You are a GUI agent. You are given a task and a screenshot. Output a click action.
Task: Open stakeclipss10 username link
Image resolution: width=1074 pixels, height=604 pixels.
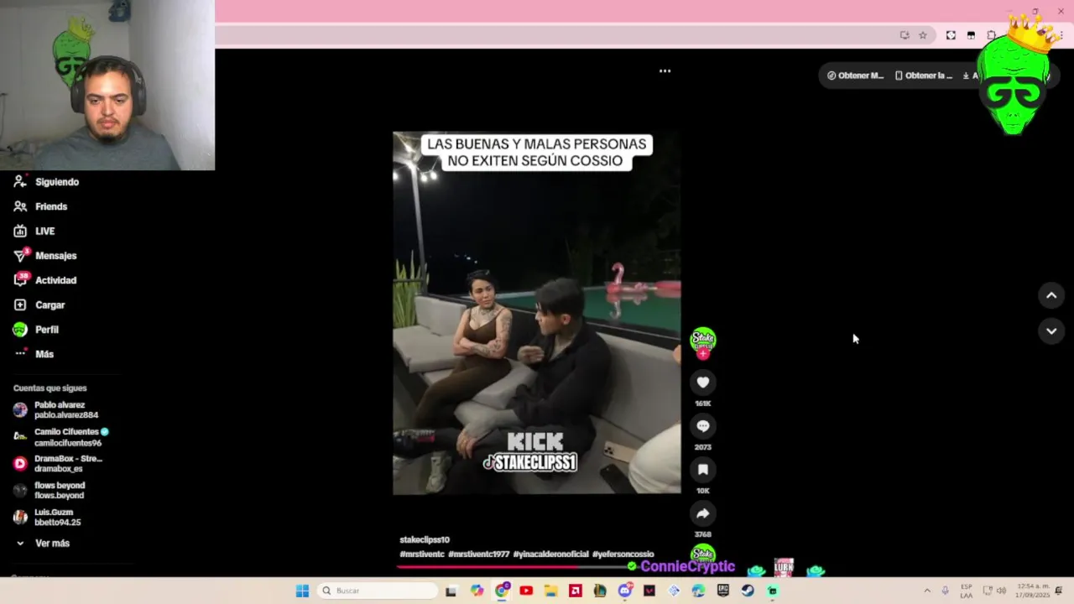click(x=425, y=540)
